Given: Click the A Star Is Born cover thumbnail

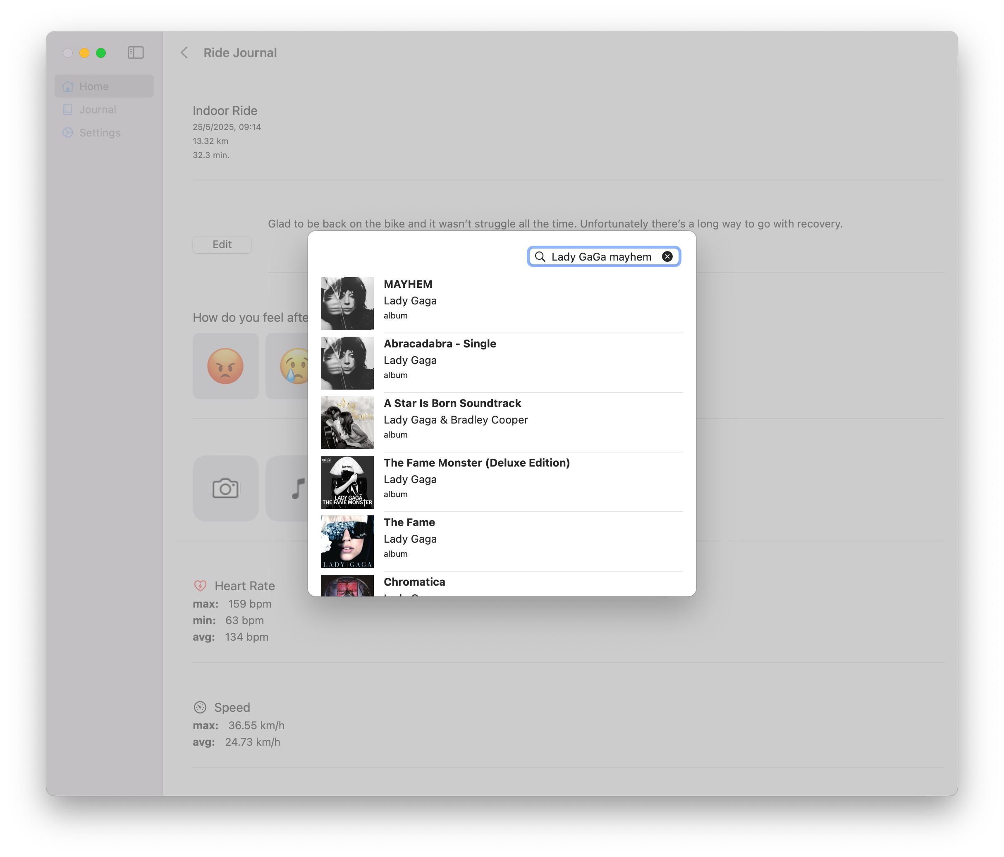Looking at the screenshot, I should pos(347,423).
